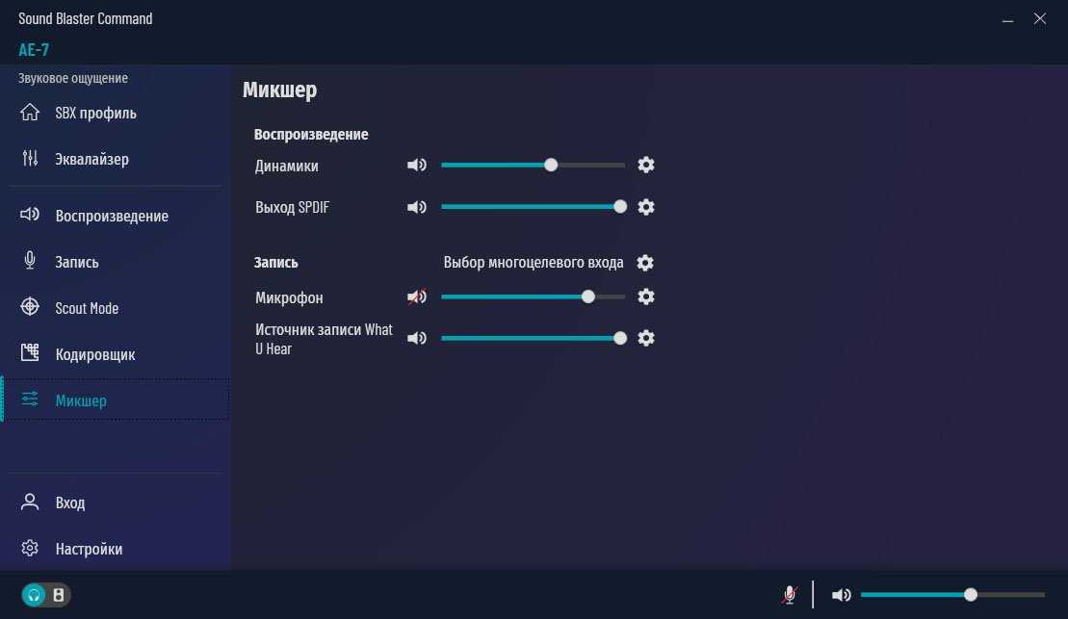Image resolution: width=1068 pixels, height=619 pixels.
Task: Click the Динамики volume slider handle
Action: (551, 165)
